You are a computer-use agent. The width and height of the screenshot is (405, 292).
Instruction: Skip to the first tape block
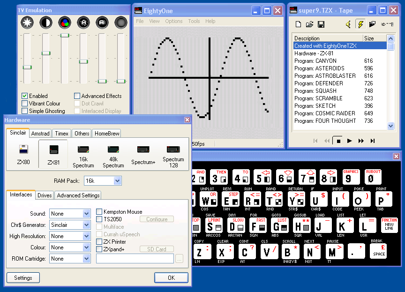pos(315,141)
